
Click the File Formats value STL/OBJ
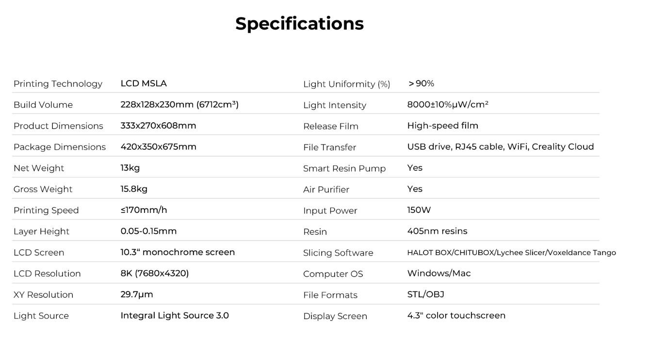point(425,294)
